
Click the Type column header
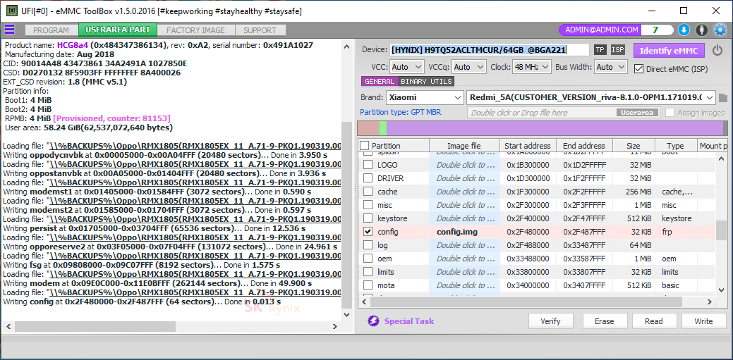click(676, 146)
